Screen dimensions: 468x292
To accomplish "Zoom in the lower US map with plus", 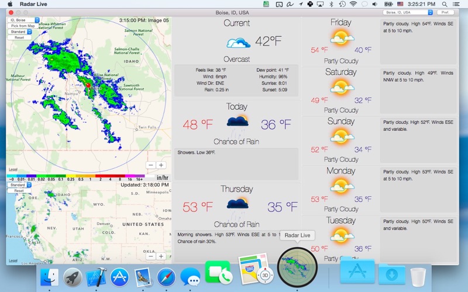I will coord(161,256).
